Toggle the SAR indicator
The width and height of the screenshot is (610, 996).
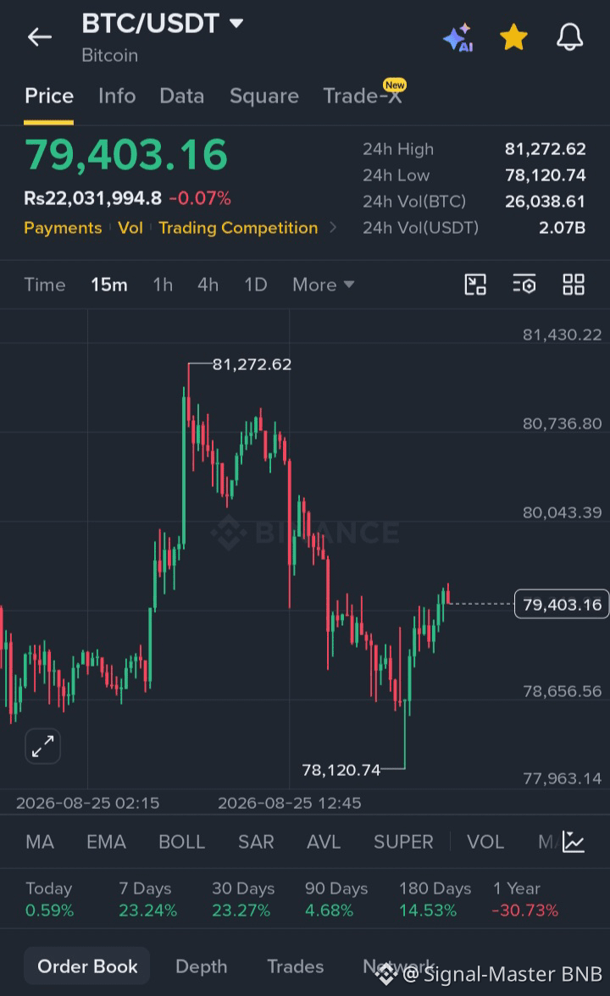point(256,842)
